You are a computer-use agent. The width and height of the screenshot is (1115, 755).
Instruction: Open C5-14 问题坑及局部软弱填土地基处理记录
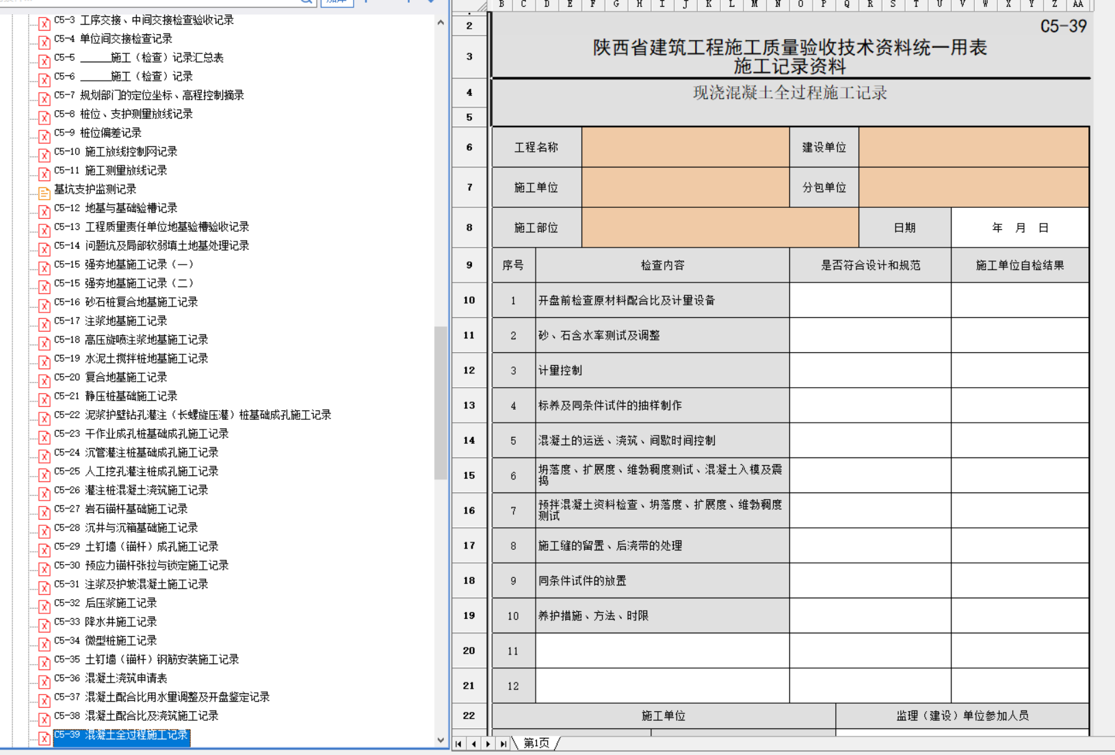click(151, 246)
